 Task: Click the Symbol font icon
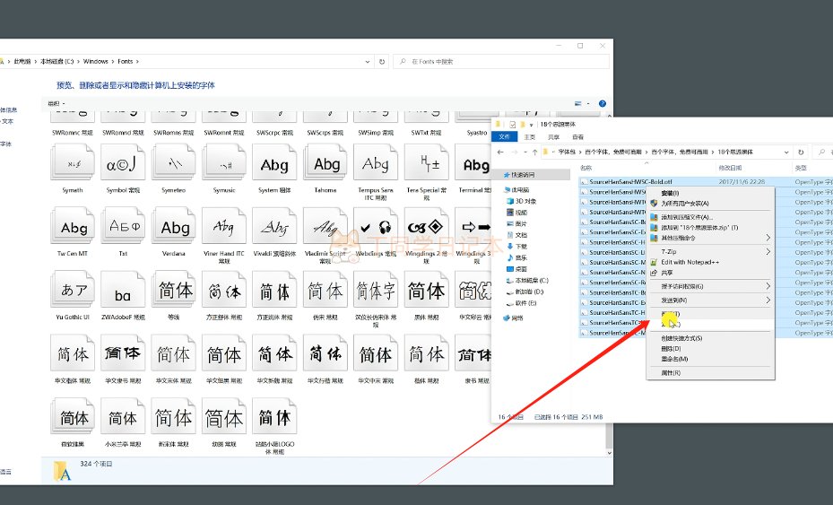124,165
